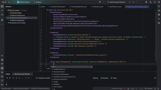Show hidden editor tabs chevron
The height and width of the screenshot is (90, 161).
pos(152,7)
